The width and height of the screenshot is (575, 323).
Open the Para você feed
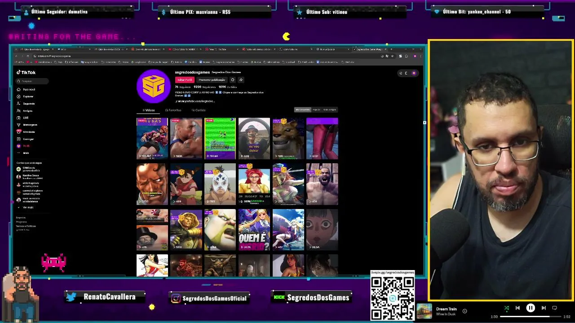(x=26, y=89)
